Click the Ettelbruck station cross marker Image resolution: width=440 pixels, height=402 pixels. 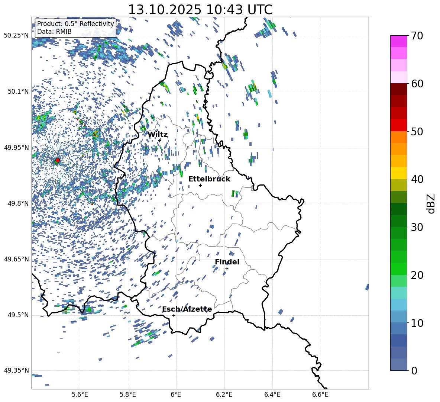tap(200, 185)
